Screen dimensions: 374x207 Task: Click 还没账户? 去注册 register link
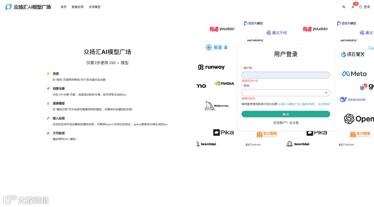[286, 123]
